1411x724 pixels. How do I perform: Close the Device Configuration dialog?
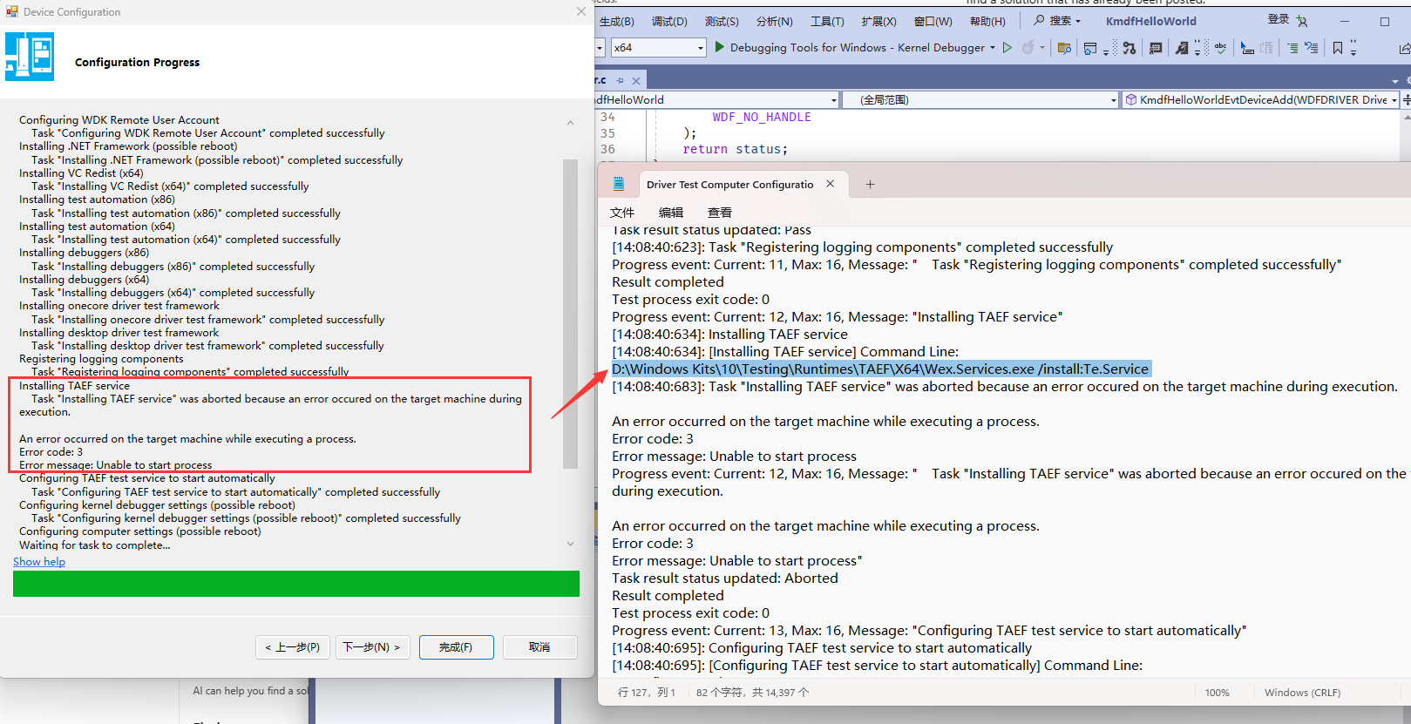tap(581, 11)
